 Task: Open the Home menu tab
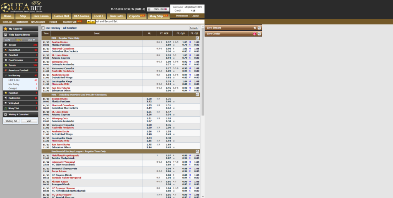point(8,16)
